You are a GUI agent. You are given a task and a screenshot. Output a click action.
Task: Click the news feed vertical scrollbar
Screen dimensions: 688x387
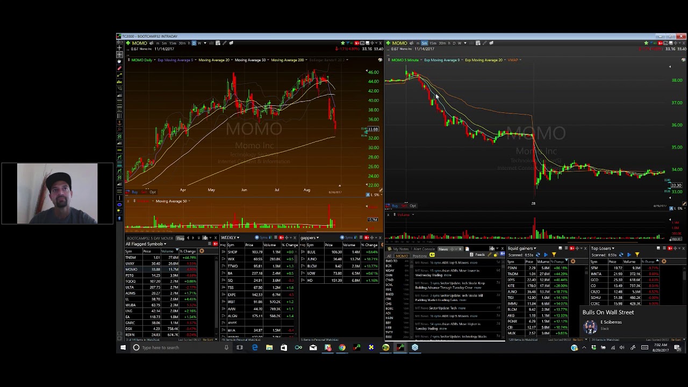[504, 298]
